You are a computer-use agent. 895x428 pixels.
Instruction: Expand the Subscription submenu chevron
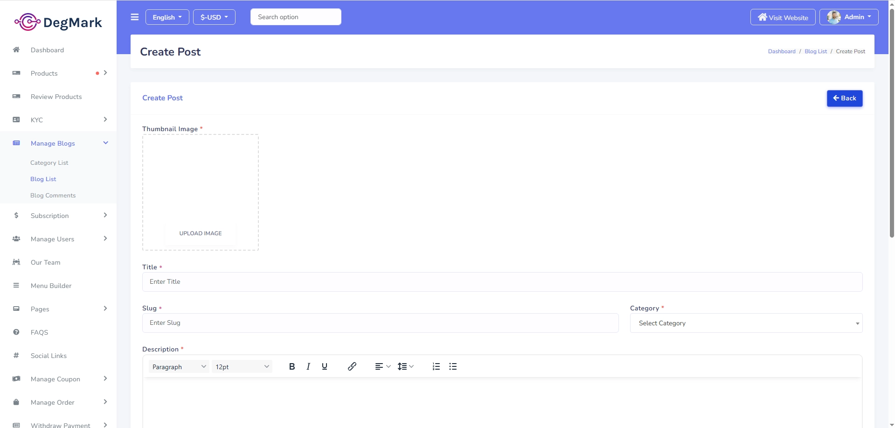pos(105,215)
